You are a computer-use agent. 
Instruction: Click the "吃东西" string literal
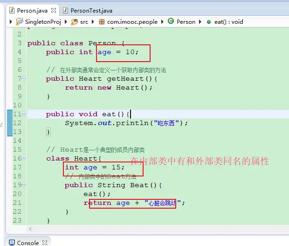(166, 123)
